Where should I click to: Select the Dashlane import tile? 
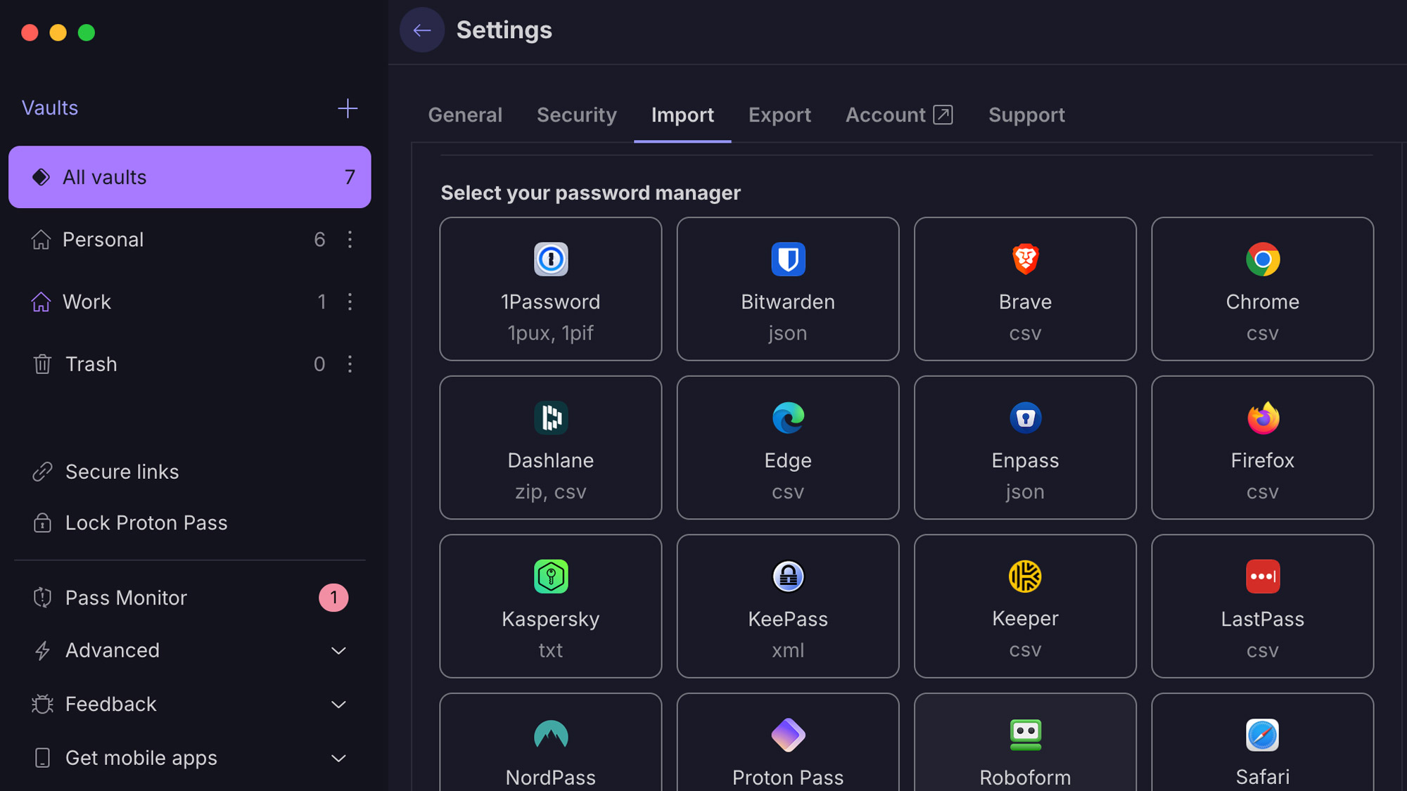click(x=550, y=448)
